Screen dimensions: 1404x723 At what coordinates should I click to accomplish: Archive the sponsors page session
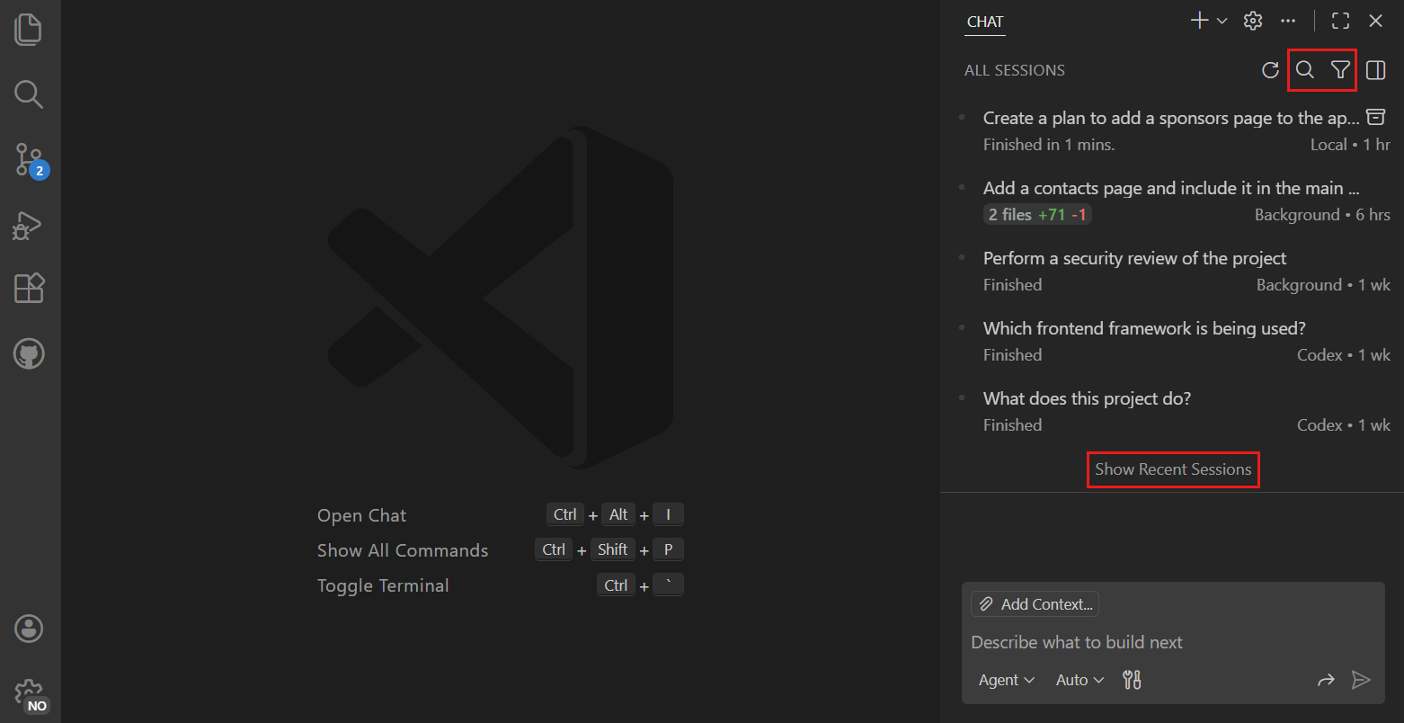click(x=1376, y=117)
